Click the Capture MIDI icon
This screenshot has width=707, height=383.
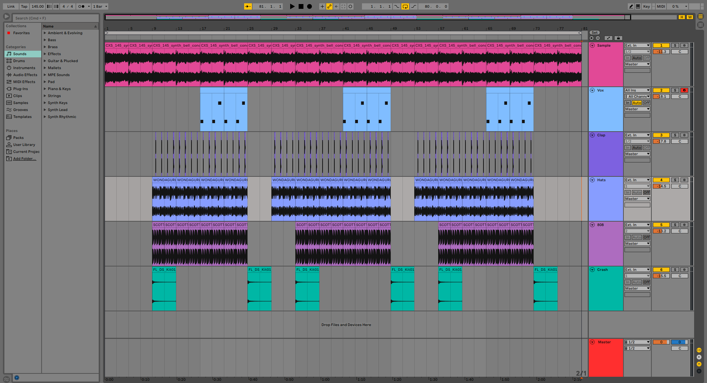(343, 6)
